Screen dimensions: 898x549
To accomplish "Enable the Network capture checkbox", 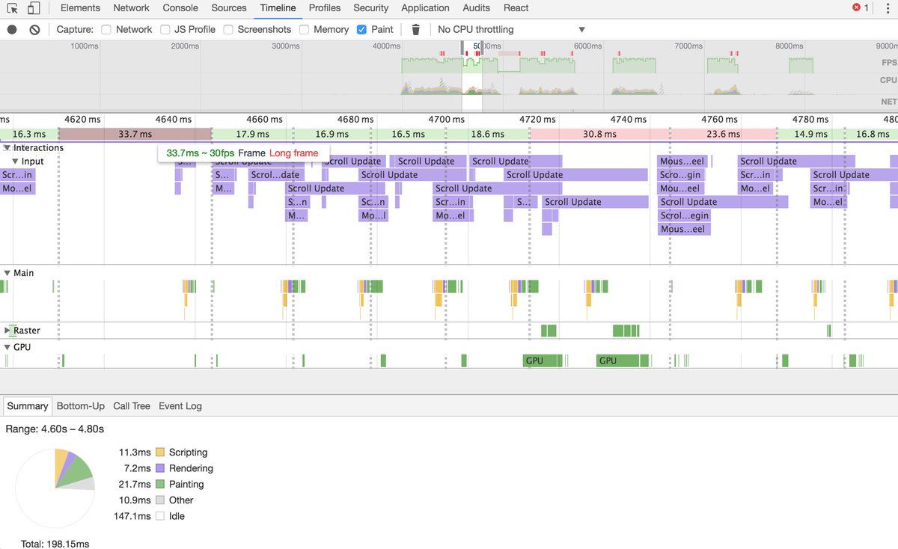I will tap(106, 29).
